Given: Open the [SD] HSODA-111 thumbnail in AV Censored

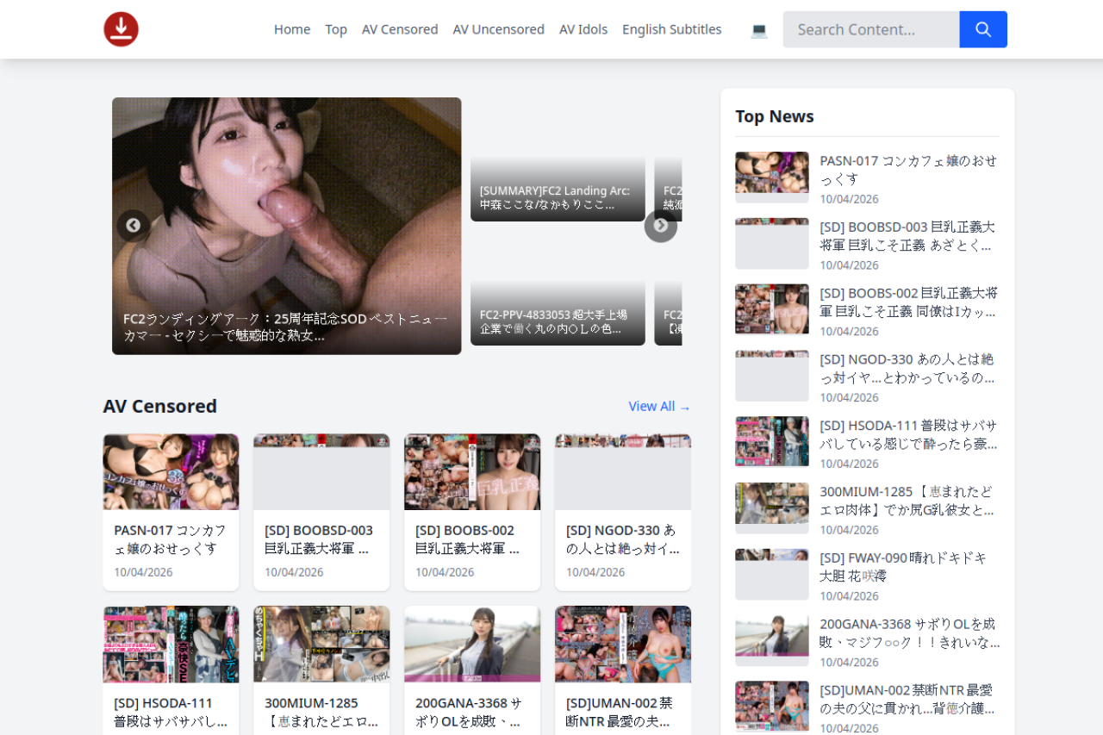Looking at the screenshot, I should pos(171,645).
